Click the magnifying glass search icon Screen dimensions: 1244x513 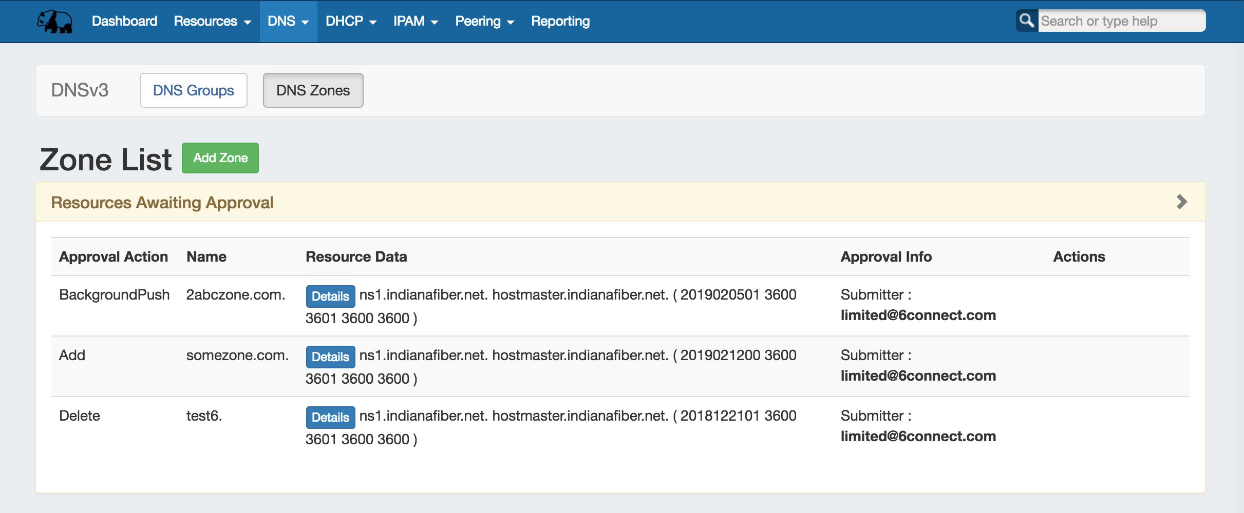point(1026,21)
